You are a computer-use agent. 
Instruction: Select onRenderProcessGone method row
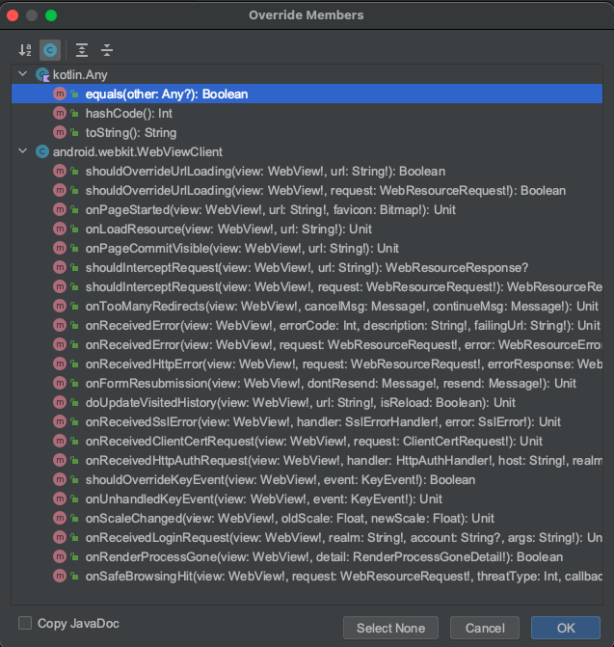(307, 557)
